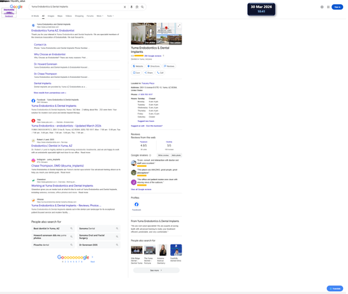
Task: Open the settings gear near Sign in
Action: pyautogui.click(x=322, y=7)
